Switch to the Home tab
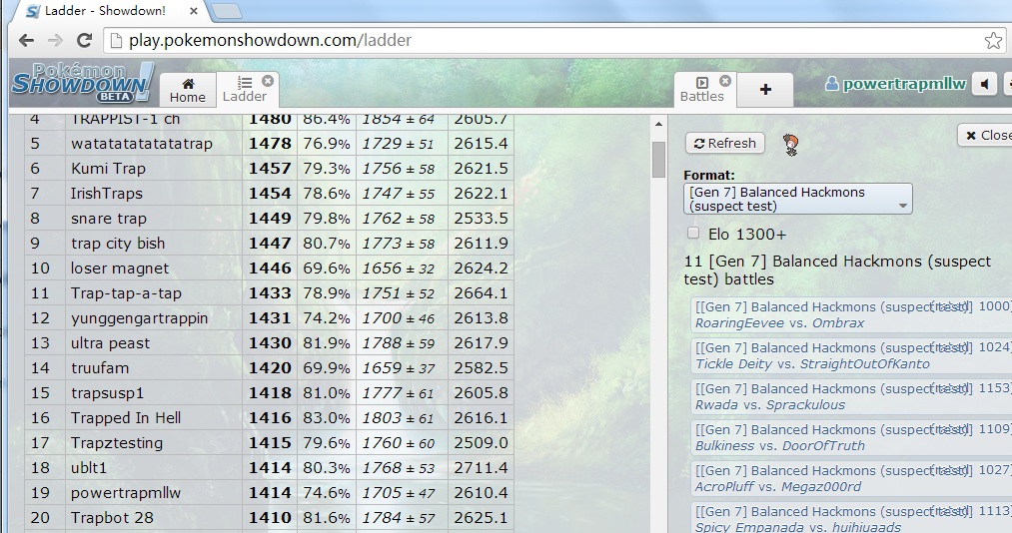Screen dimensions: 1012x533 pos(188,90)
